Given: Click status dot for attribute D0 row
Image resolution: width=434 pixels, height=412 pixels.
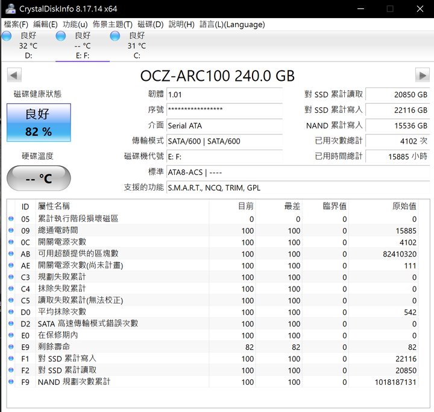Looking at the screenshot, I should click(x=11, y=312).
